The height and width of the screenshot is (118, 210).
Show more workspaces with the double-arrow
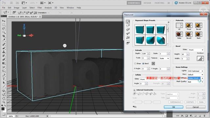click(x=168, y=3)
